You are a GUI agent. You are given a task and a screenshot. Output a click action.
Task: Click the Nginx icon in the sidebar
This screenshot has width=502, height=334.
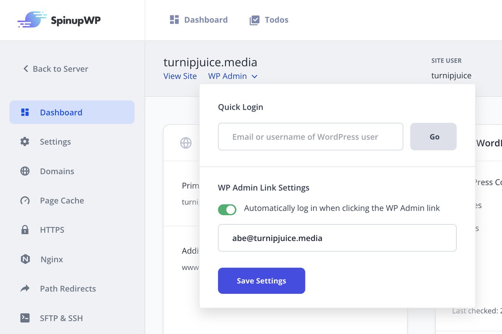point(25,259)
